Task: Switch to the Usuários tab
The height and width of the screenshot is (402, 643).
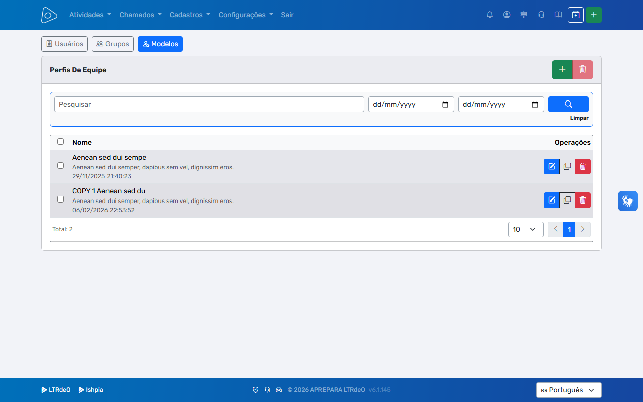Action: point(64,44)
